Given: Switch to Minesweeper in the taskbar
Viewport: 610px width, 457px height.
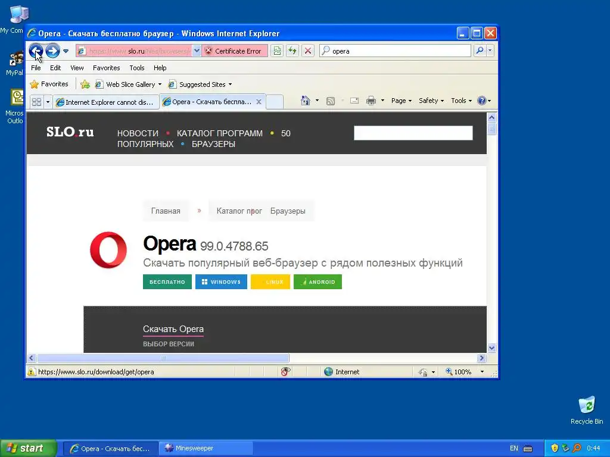Looking at the screenshot, I should click(x=206, y=449).
